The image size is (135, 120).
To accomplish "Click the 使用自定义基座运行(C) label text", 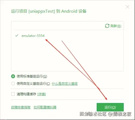I will [x=33, y=84].
